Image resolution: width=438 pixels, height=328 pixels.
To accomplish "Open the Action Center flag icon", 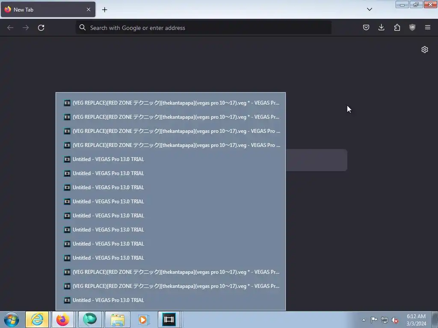I will pos(374,320).
